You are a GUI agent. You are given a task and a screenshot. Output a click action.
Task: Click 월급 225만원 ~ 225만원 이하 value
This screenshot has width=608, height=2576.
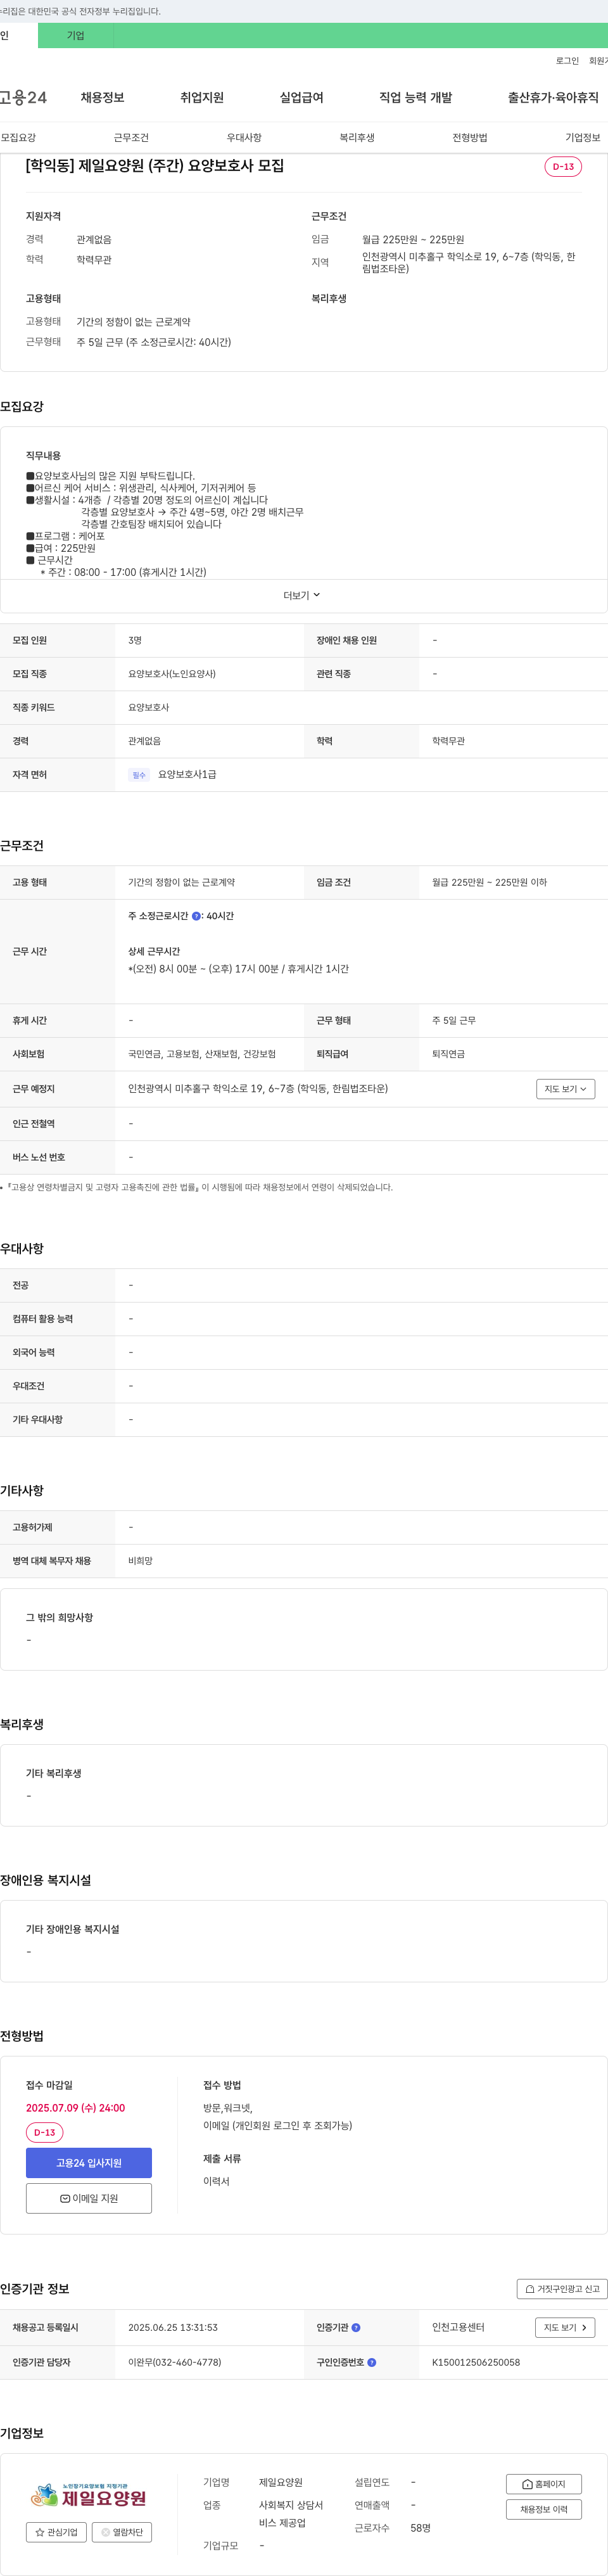489,883
